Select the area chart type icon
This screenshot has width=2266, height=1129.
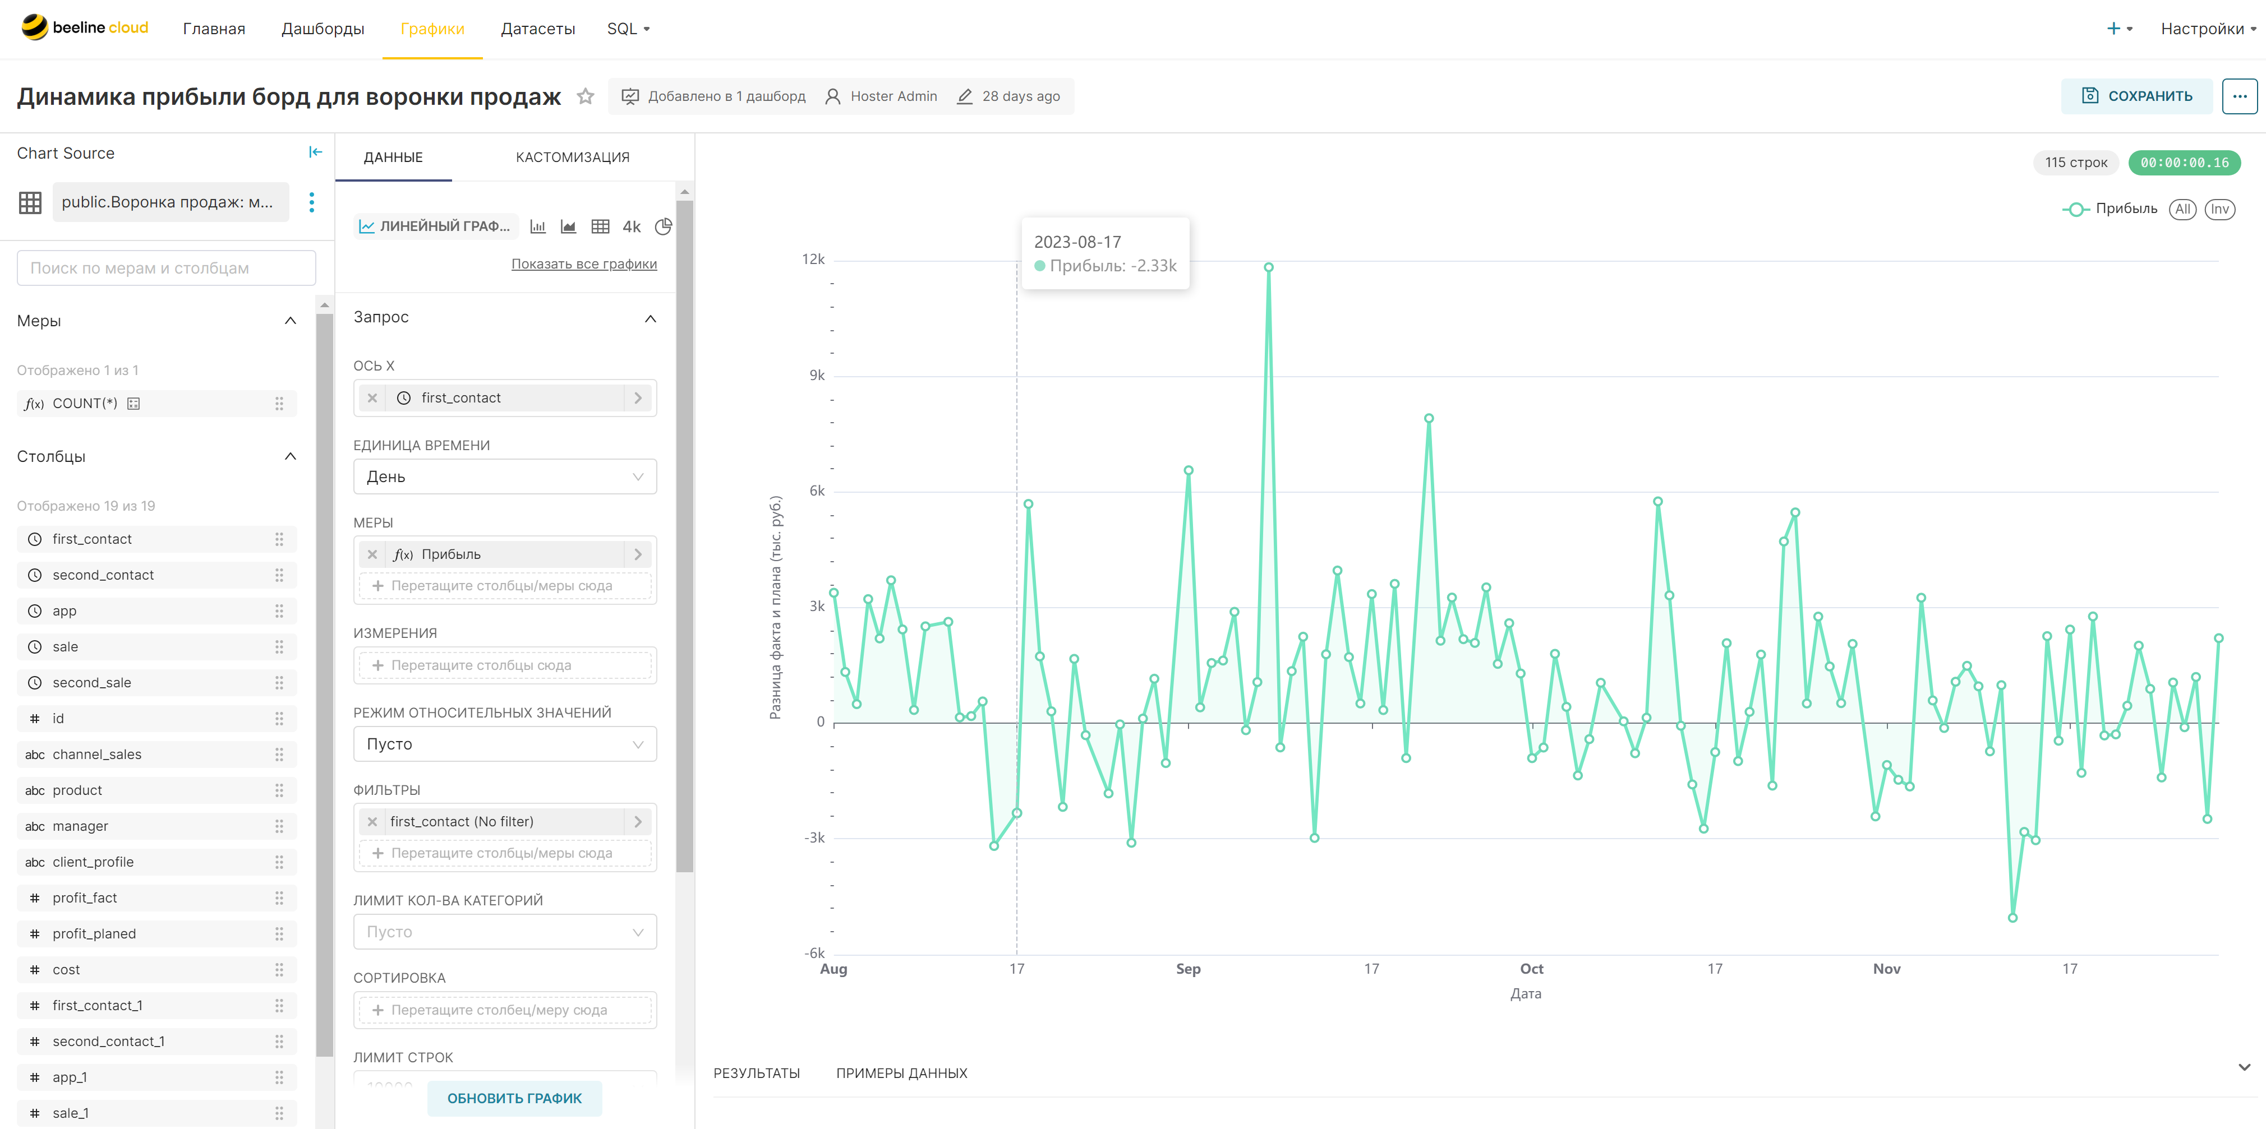[x=568, y=226]
